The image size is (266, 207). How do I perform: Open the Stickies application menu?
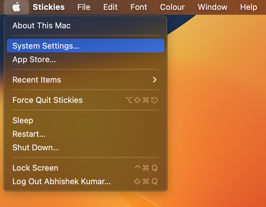49,7
